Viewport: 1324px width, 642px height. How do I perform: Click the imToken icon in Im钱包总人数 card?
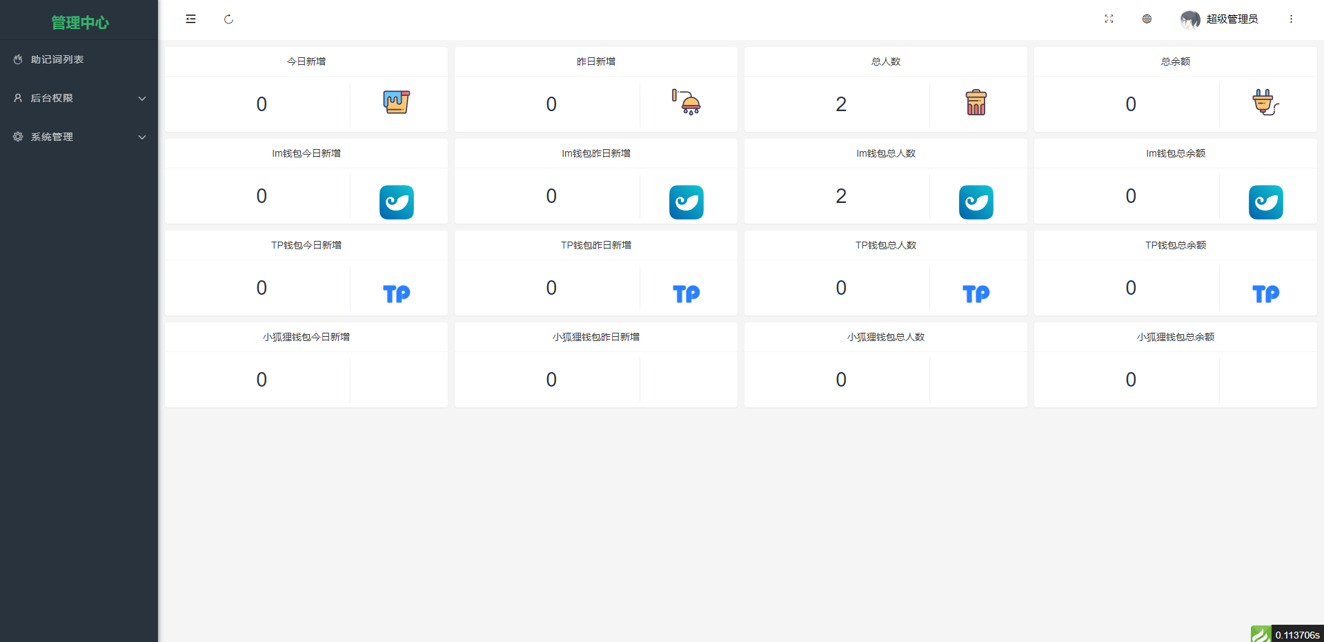click(976, 202)
